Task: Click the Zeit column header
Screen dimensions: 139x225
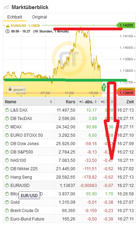Action: [130, 102]
